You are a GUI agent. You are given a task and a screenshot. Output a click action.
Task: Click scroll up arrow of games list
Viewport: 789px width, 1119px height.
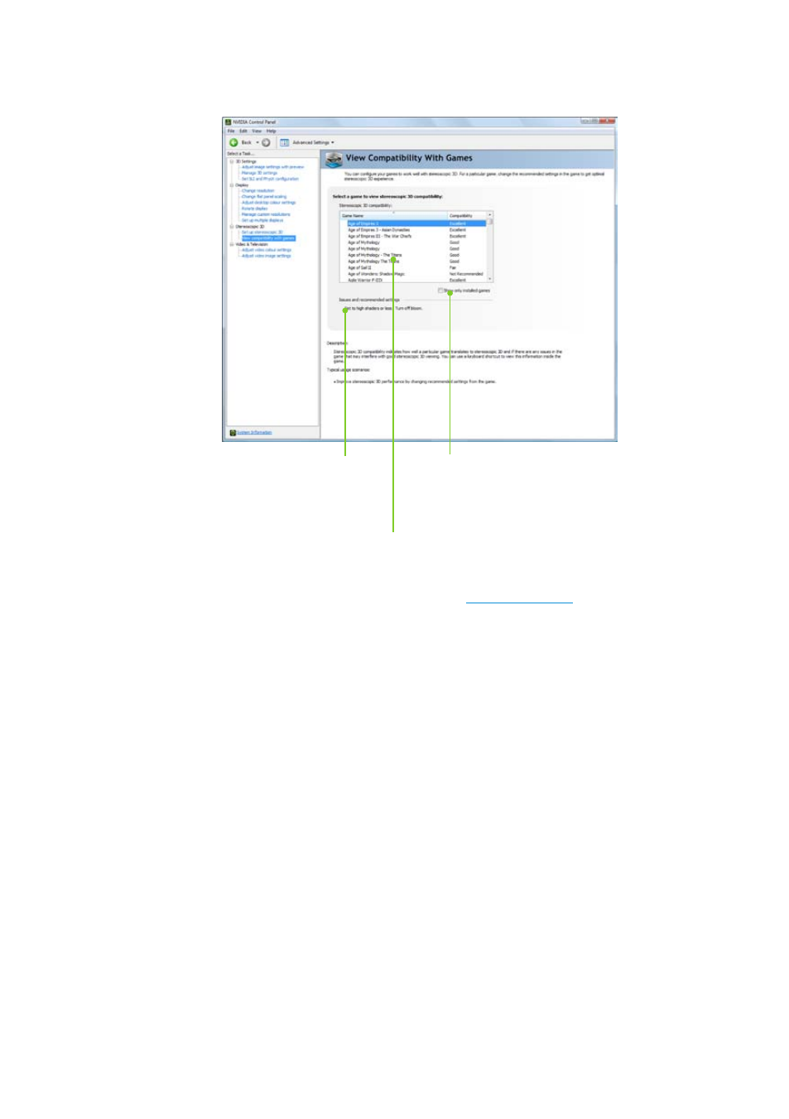point(490,215)
